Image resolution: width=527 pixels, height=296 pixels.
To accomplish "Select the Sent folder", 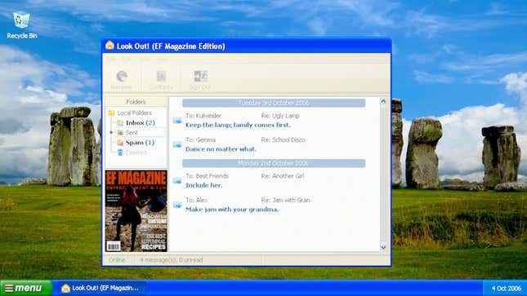I will click(x=132, y=133).
